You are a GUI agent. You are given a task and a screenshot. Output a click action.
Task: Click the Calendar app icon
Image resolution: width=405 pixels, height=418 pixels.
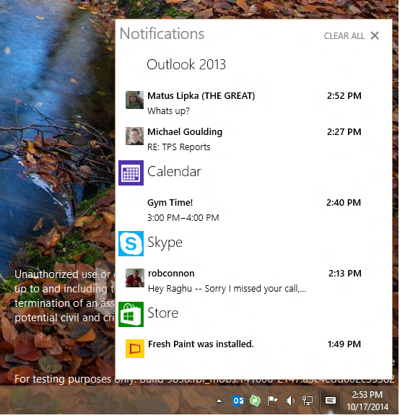pos(131,173)
